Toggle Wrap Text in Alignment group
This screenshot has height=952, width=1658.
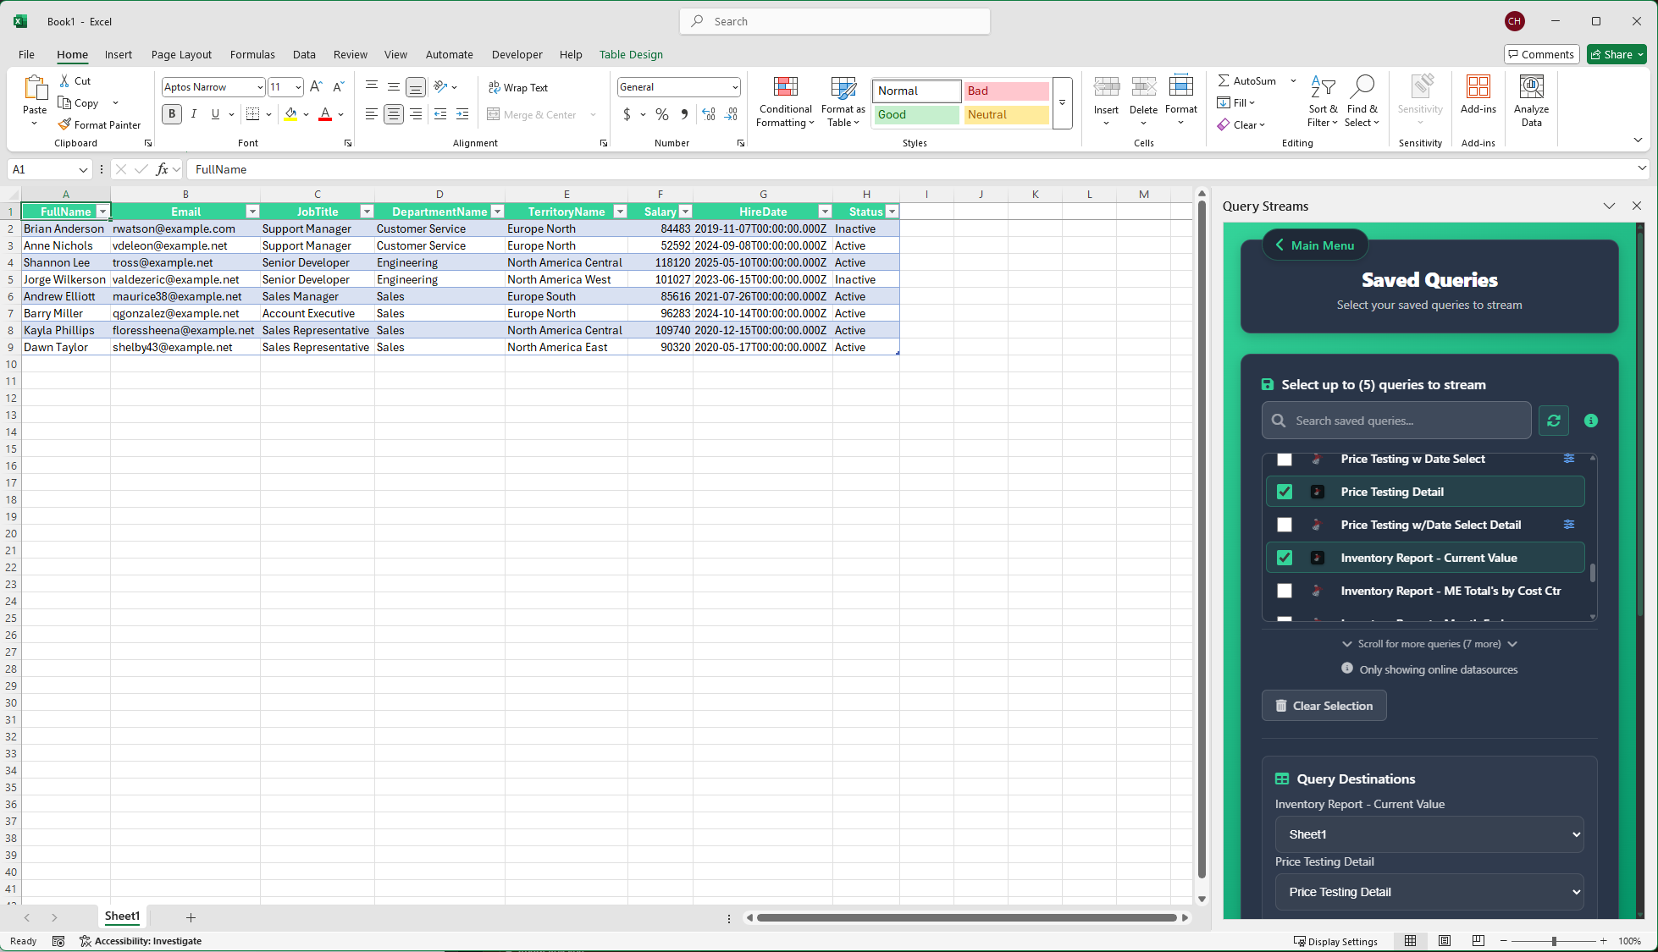tap(518, 87)
